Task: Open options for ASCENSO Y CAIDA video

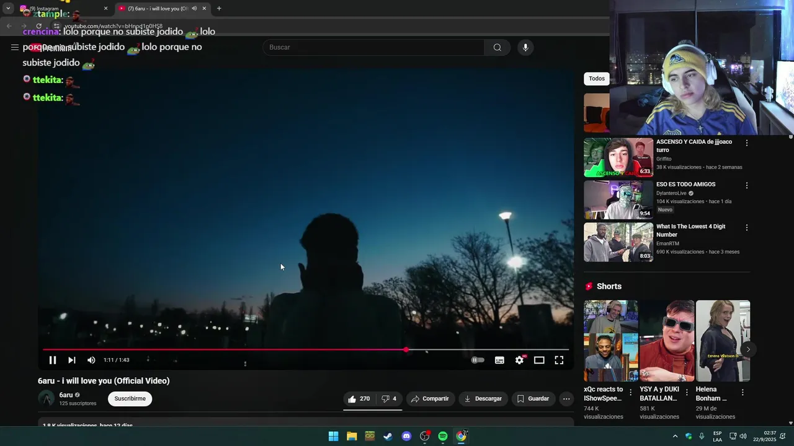Action: (747, 143)
